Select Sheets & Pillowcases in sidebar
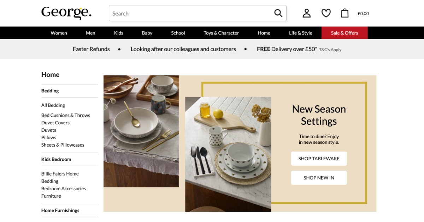This screenshot has height=222, width=424. click(x=63, y=145)
